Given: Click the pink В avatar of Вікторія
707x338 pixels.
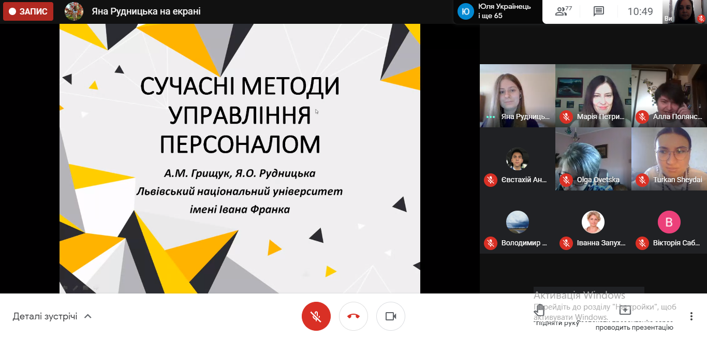Looking at the screenshot, I should [669, 223].
